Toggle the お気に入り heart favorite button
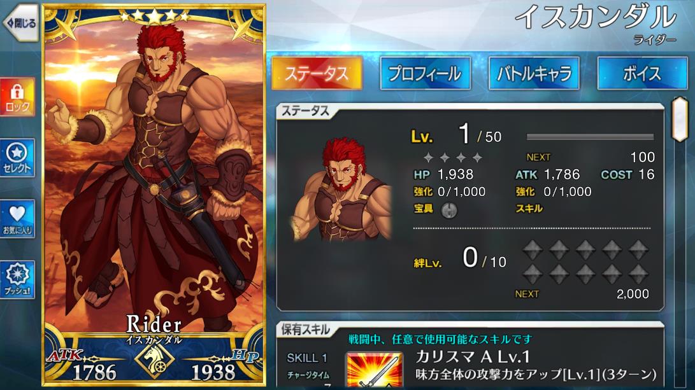The width and height of the screenshot is (695, 390). pyautogui.click(x=17, y=219)
